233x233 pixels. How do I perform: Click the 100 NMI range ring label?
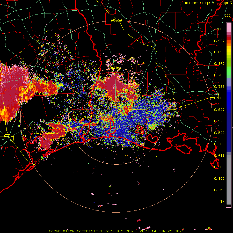coord(116,20)
